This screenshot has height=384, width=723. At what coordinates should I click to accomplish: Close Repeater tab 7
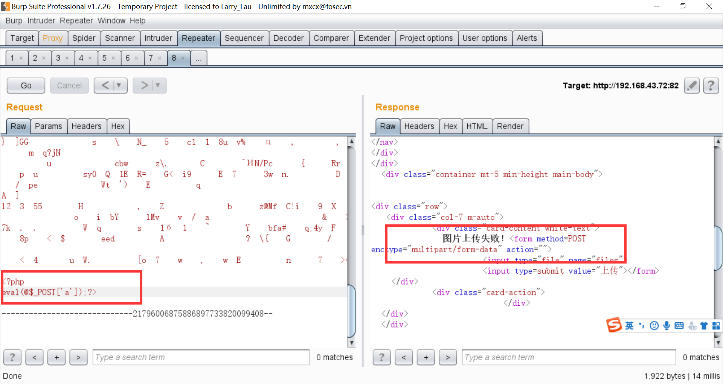coord(160,58)
